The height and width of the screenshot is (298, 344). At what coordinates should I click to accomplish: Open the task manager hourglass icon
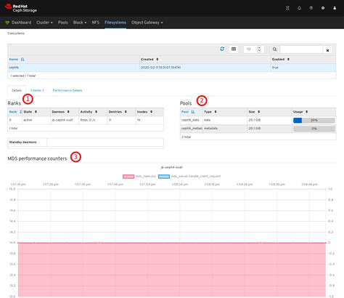(x=287, y=8)
